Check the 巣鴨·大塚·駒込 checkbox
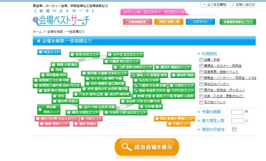 click(54, 65)
